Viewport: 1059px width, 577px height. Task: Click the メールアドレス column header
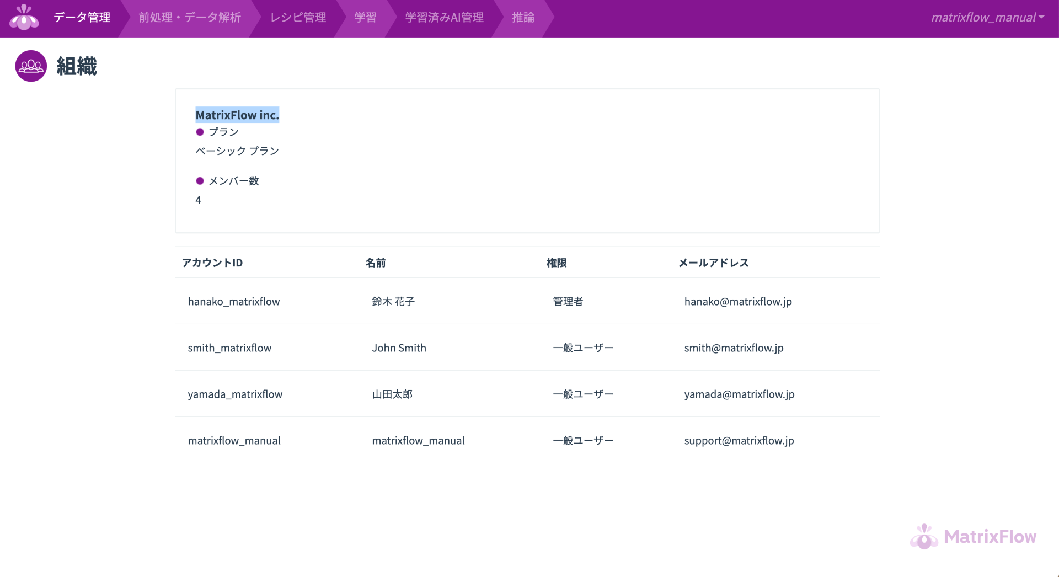pyautogui.click(x=714, y=263)
